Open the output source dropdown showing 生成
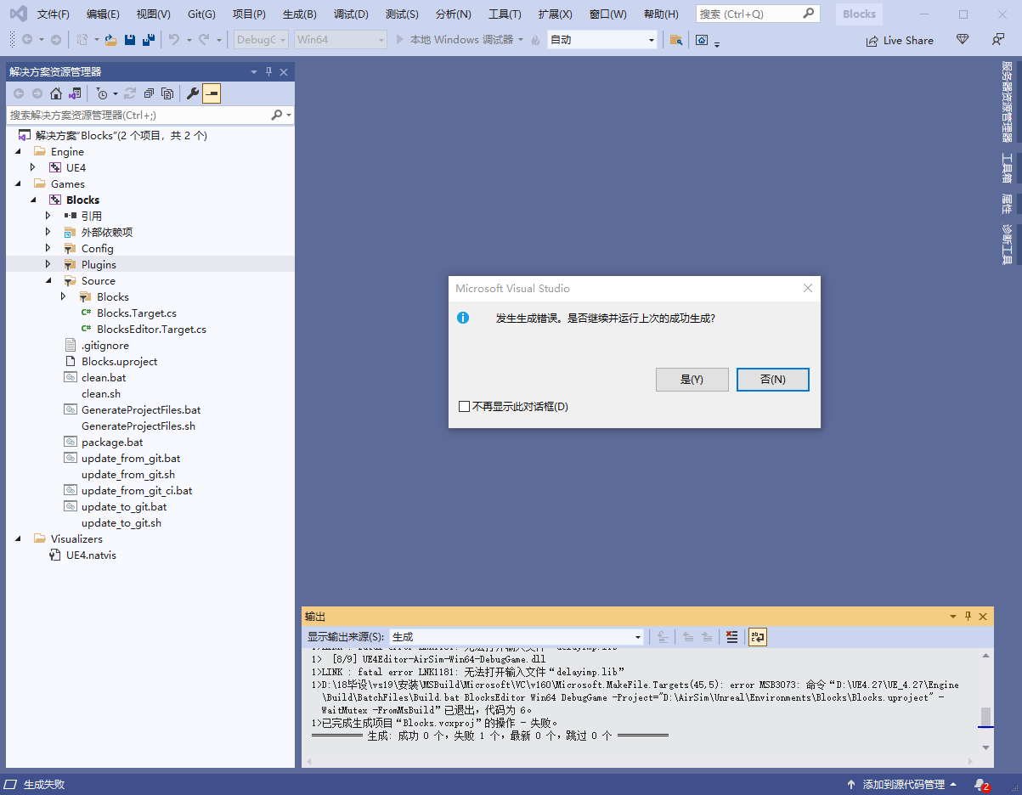The height and width of the screenshot is (795, 1022). [517, 637]
